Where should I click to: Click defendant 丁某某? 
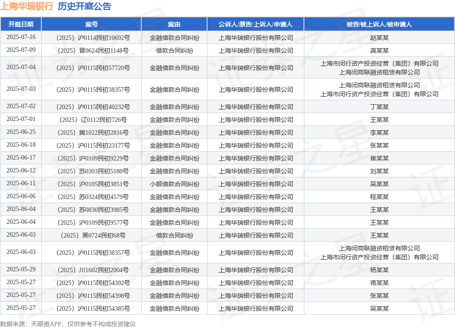tap(379, 107)
